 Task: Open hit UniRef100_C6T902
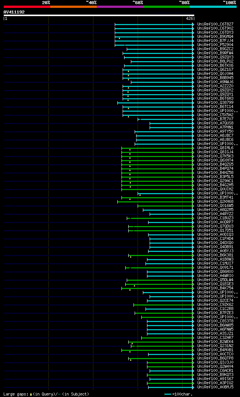216,28
